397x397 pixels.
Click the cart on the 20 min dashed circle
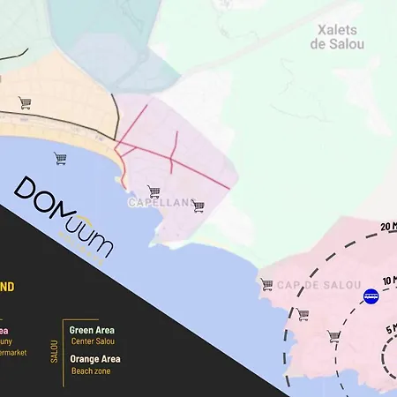303,314
